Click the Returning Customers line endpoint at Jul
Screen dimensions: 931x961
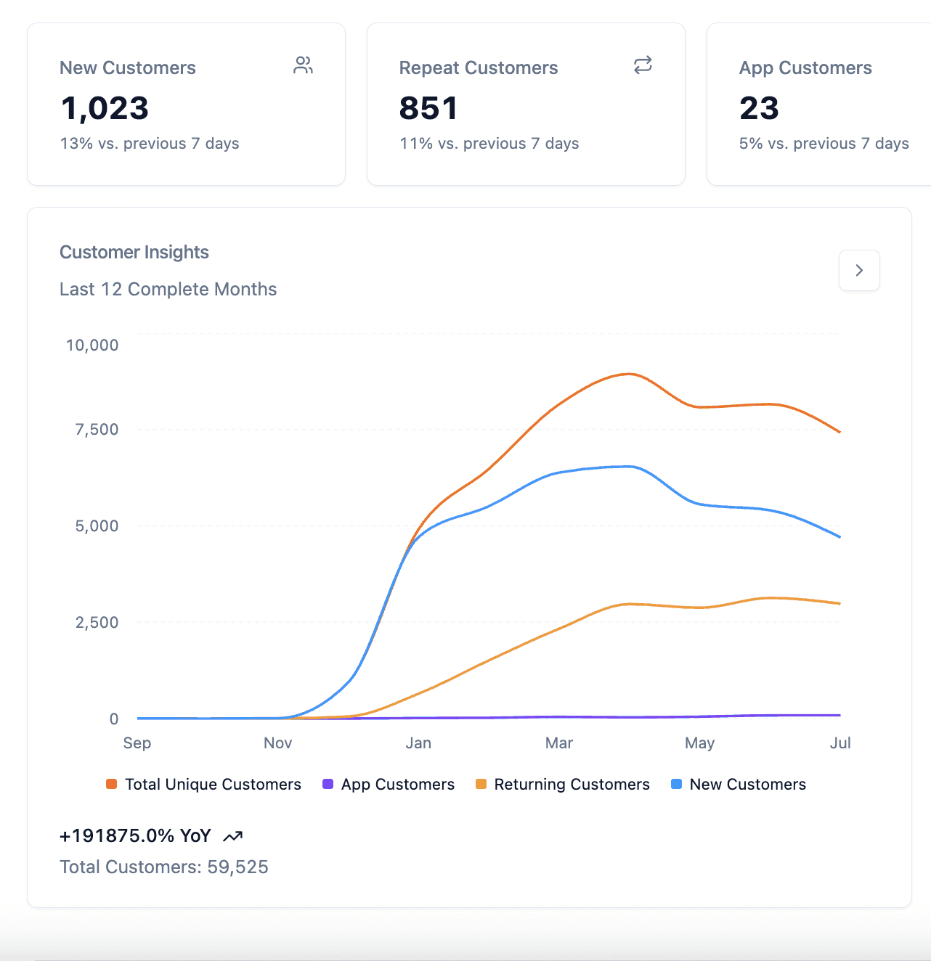839,603
